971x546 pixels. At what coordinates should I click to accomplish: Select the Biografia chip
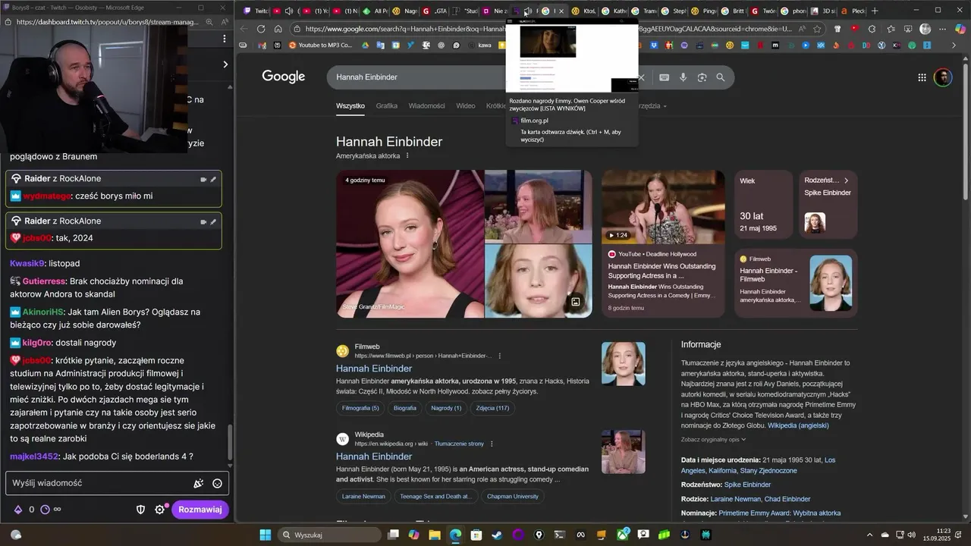pos(405,408)
